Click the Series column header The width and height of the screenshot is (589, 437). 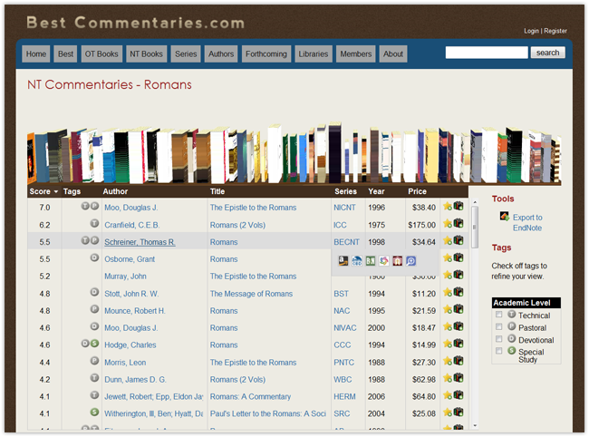[345, 191]
